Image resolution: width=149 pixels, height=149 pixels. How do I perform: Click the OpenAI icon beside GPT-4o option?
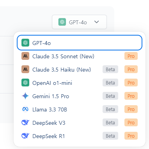click(x=25, y=43)
